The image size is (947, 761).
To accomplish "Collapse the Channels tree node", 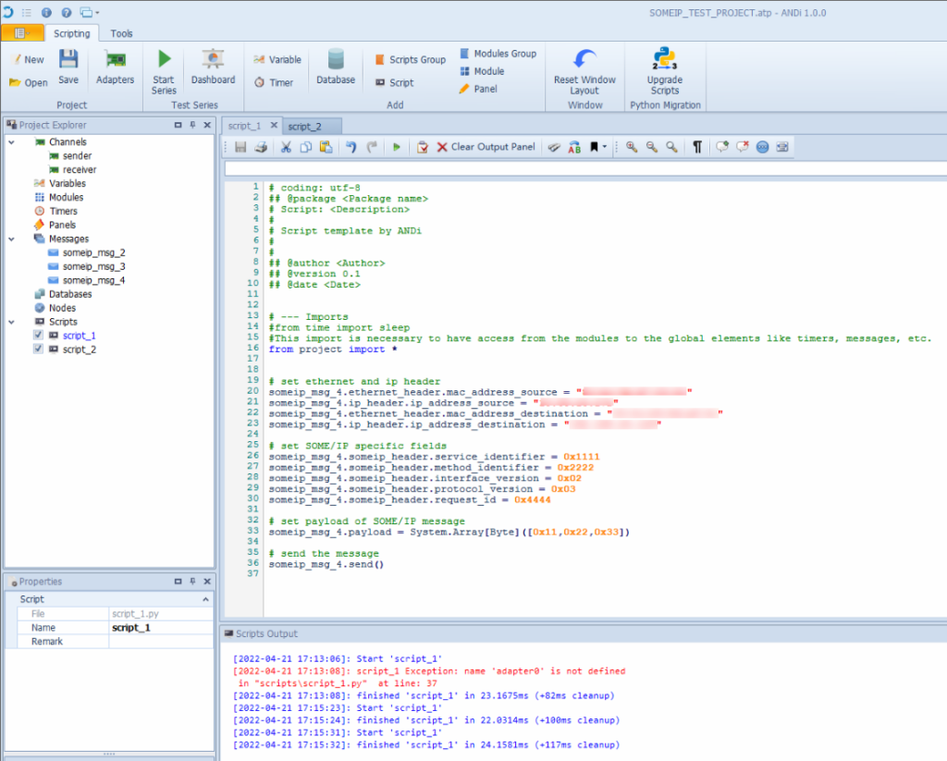I will (x=12, y=142).
